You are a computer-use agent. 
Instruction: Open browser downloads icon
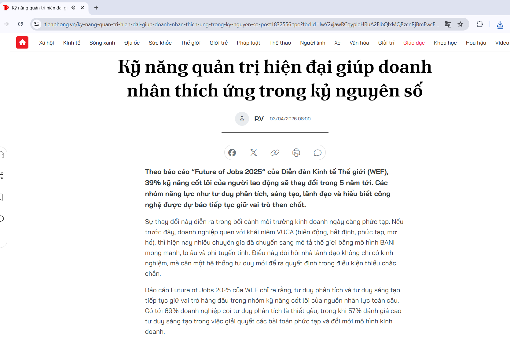click(x=500, y=25)
